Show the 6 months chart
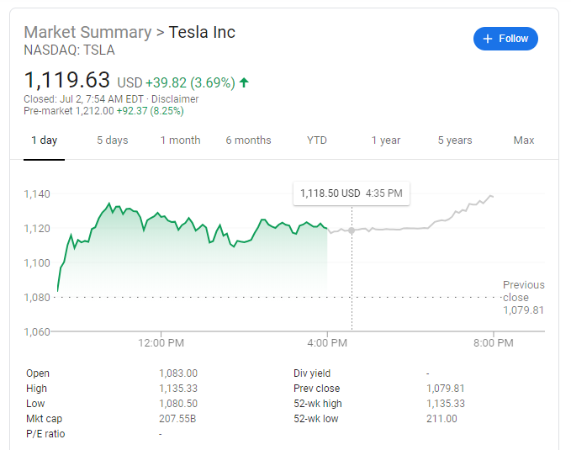This screenshot has width=571, height=450. (248, 140)
